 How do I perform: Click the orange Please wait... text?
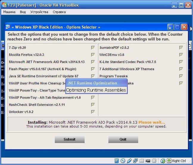coord(152,122)
